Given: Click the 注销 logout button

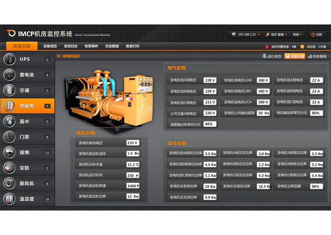Looking at the screenshot, I should coord(316,35).
